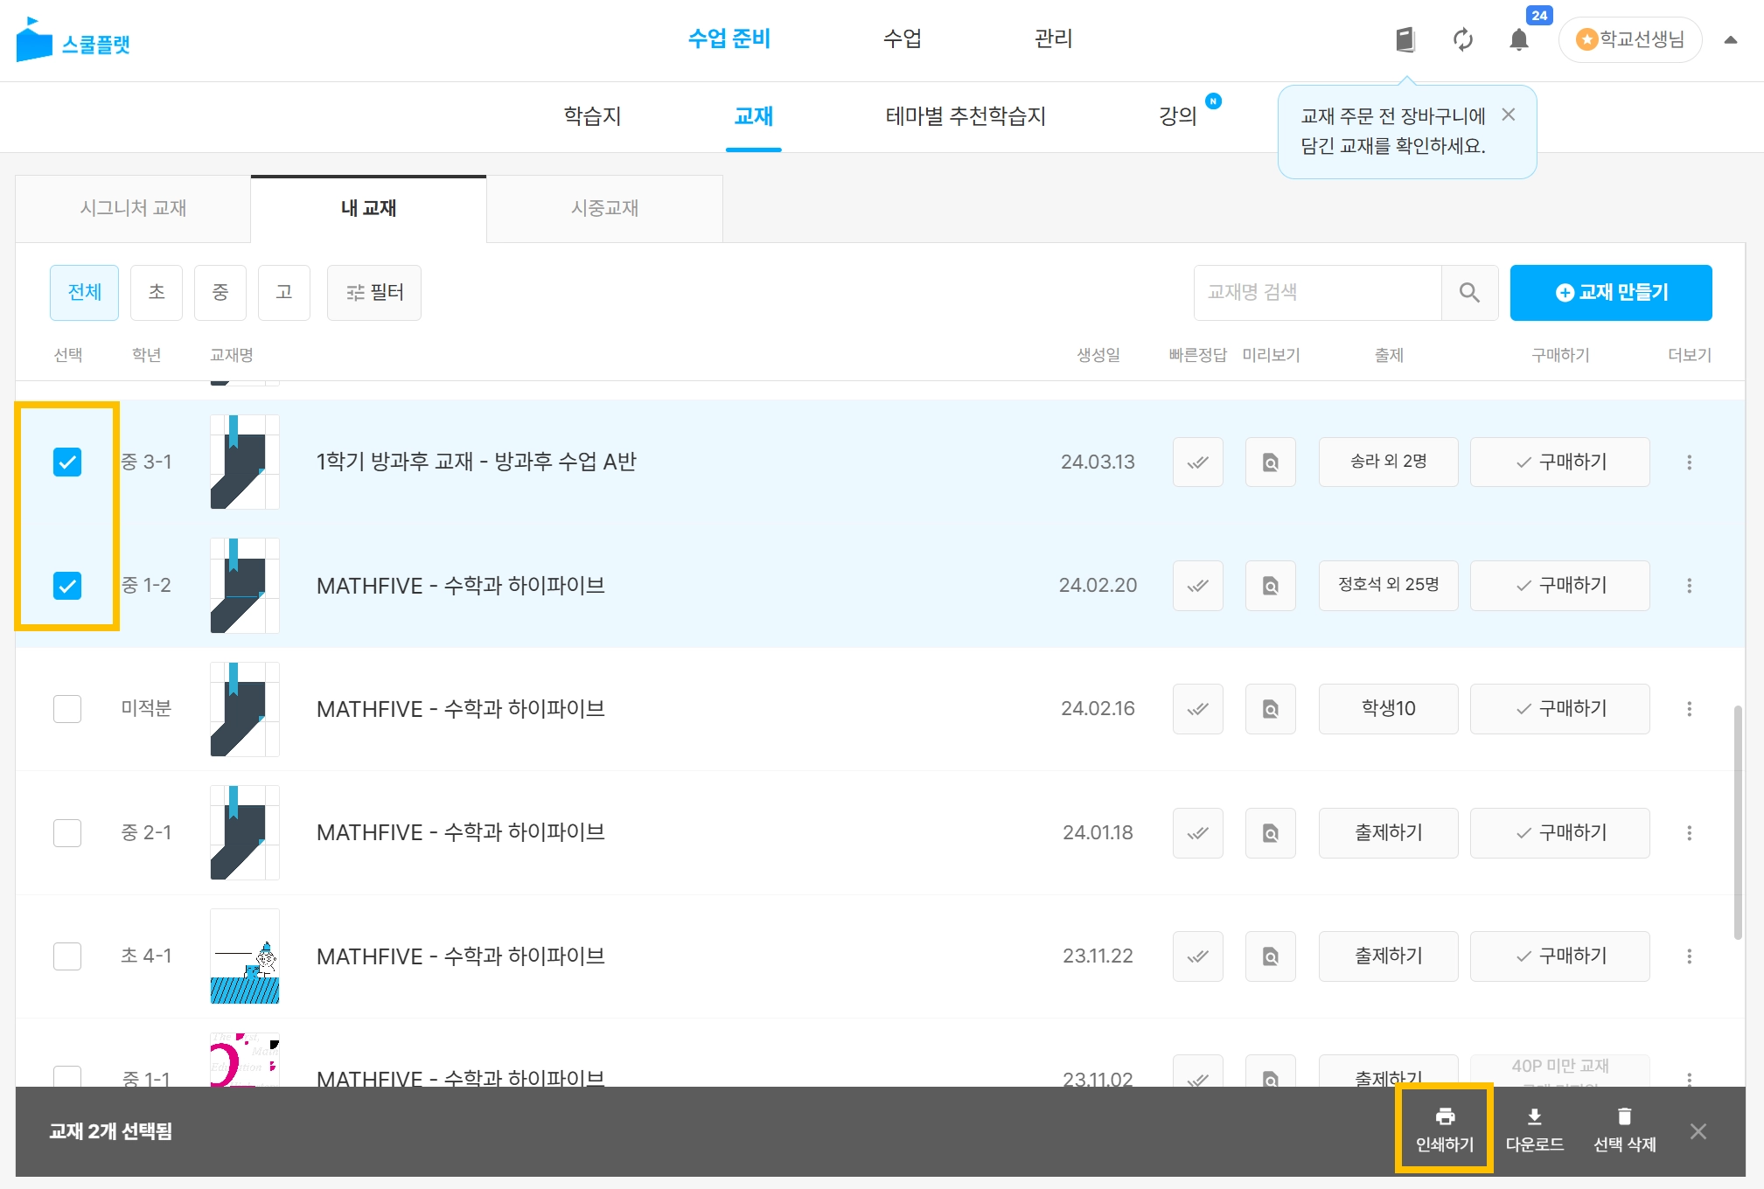Open the 필터 filter options
This screenshot has width=1764, height=1189.
[x=374, y=293]
